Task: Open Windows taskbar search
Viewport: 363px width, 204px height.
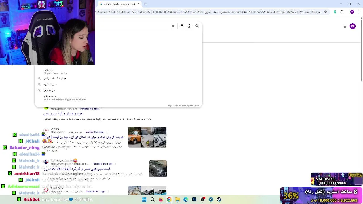Action: (x=153, y=199)
